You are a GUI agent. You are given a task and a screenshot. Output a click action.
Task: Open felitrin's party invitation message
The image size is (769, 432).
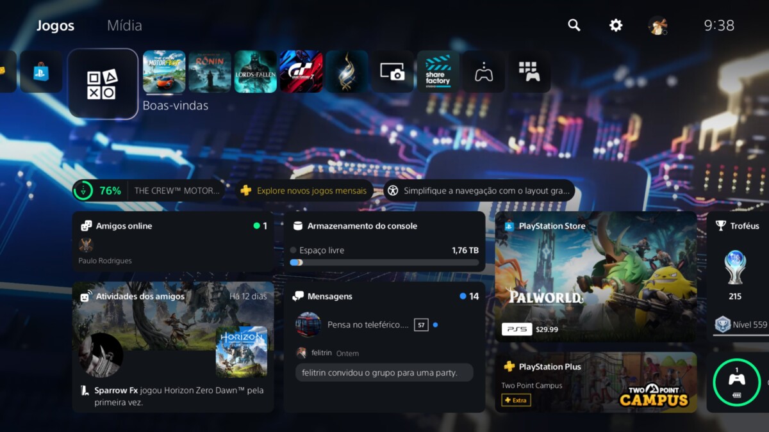pyautogui.click(x=384, y=372)
